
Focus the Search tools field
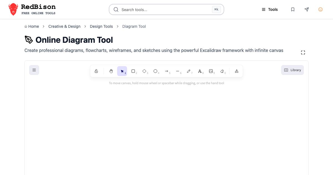pos(167,9)
